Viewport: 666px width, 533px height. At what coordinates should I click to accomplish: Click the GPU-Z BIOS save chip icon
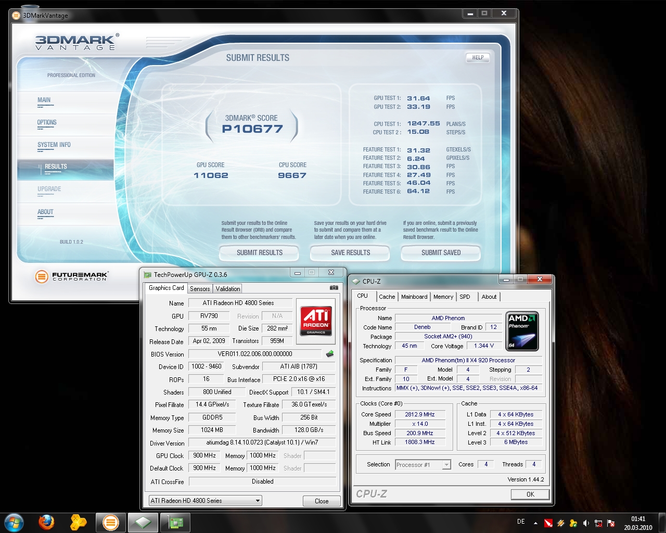click(329, 354)
